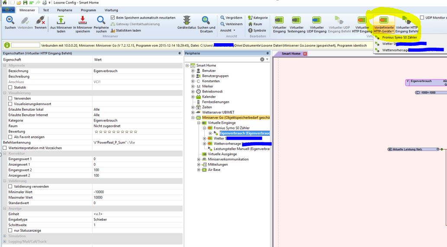Expand the Benutzergruppen tree node
The height and width of the screenshot is (247, 447).
coord(193,76)
